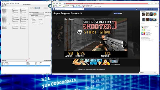Image resolution: width=160 pixels, height=90 pixels.
Task: Toggle the sidebar switch below recommended games
Action: (157, 24)
